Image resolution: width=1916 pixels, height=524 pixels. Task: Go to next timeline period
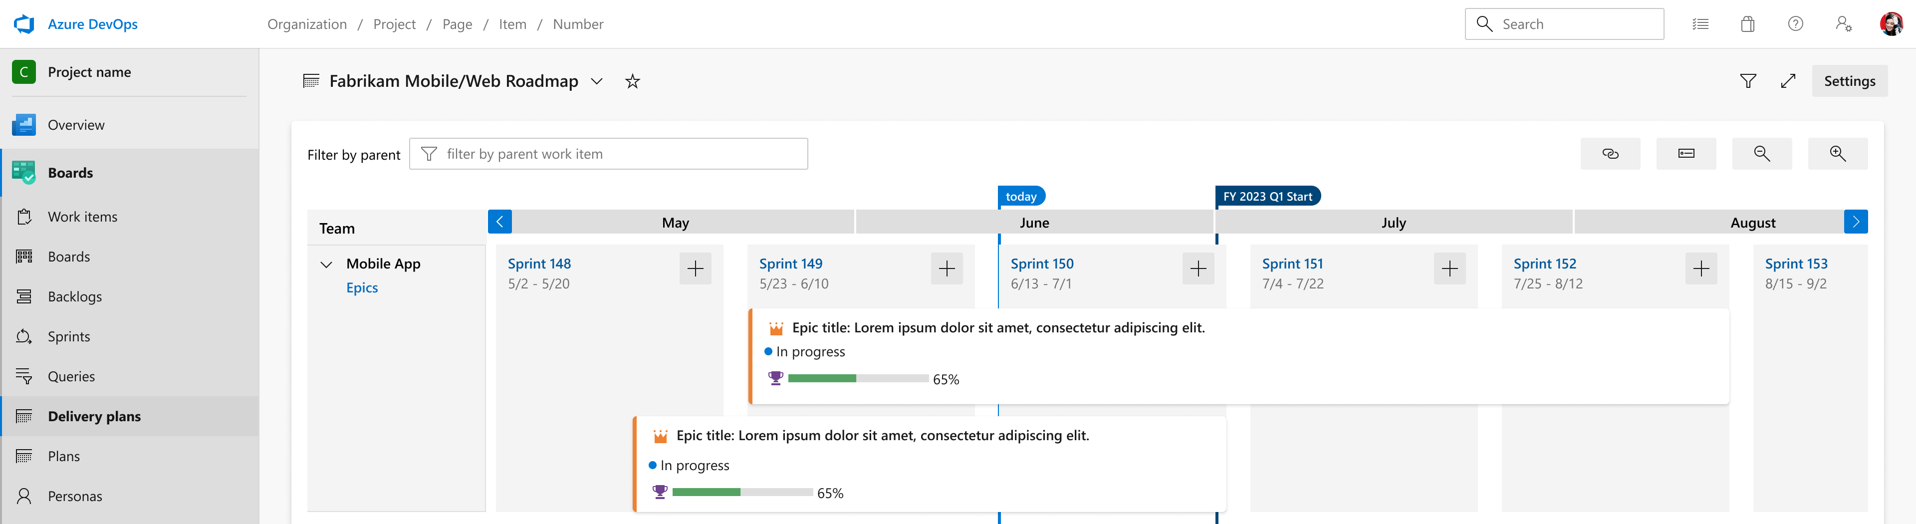[x=1856, y=222]
